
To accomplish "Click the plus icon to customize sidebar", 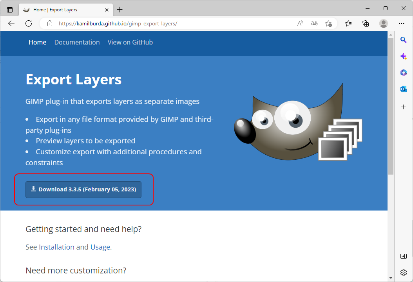I will pyautogui.click(x=403, y=107).
